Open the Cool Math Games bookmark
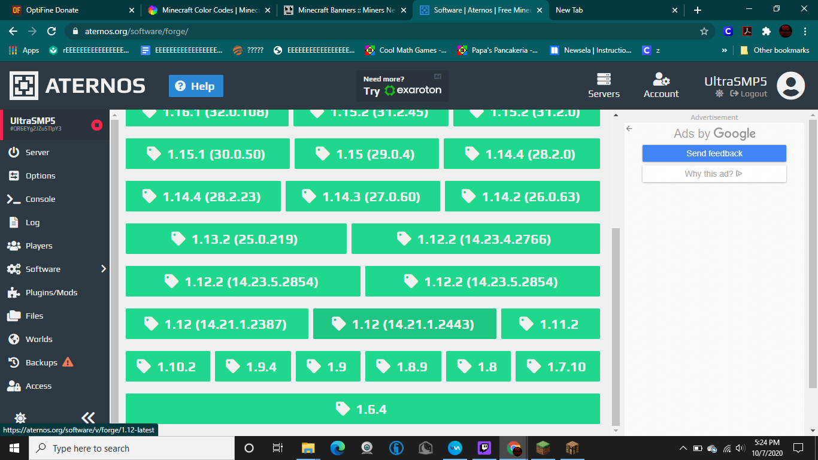Image resolution: width=818 pixels, height=460 pixels. (x=406, y=50)
